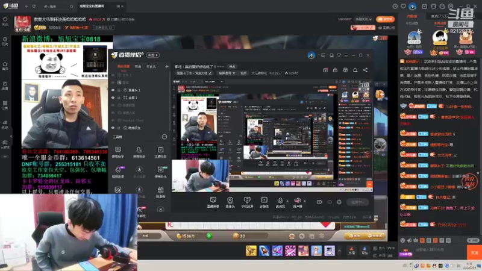This screenshot has height=271, width=482.
Task: Open the 弹幕墙 tool
Action: (x=160, y=192)
